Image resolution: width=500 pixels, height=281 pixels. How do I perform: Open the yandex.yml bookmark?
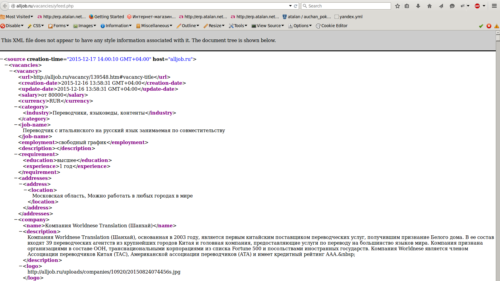point(348,17)
